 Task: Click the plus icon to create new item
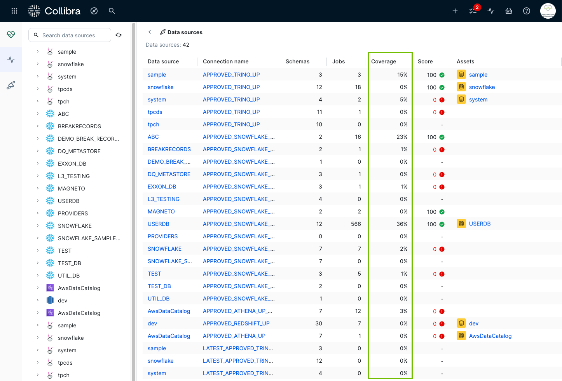[x=455, y=11]
